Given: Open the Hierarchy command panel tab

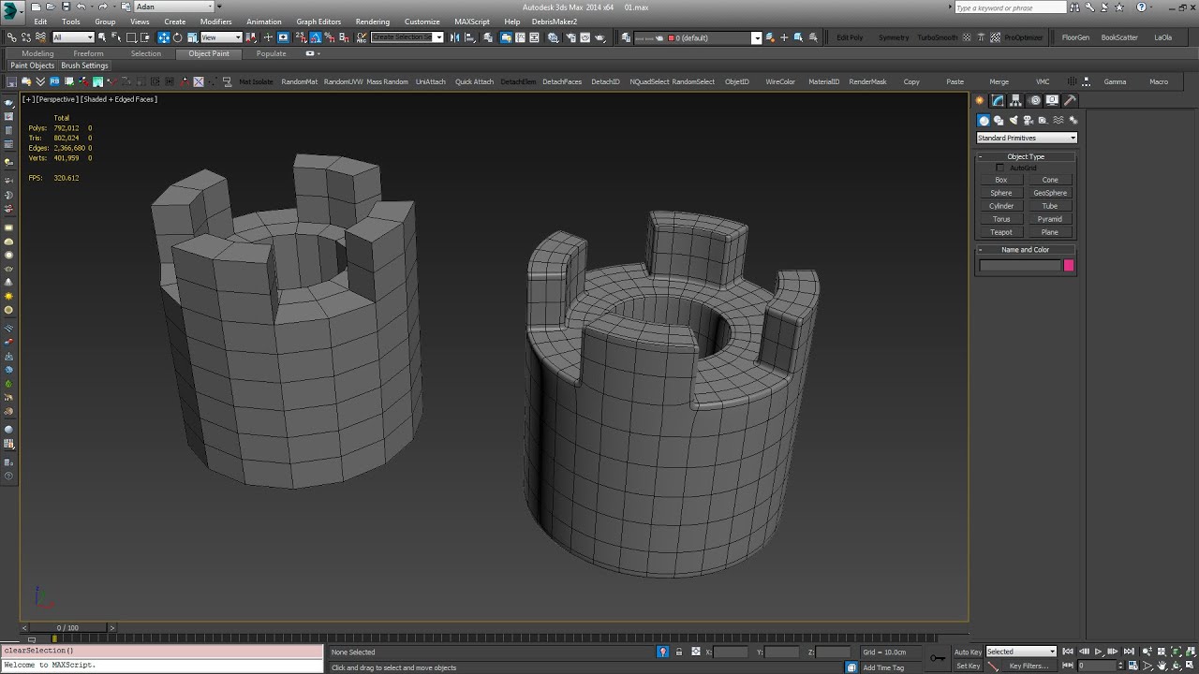Looking at the screenshot, I should [1017, 100].
